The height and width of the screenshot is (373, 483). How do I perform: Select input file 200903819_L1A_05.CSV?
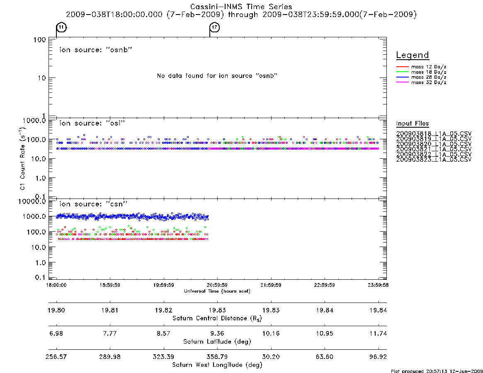(x=434, y=139)
